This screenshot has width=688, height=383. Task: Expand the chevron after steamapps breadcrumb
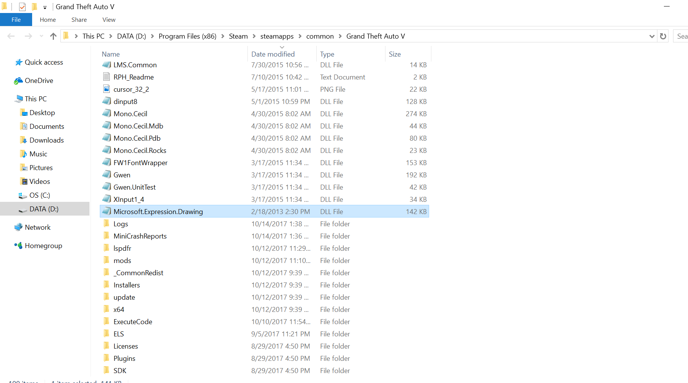pyautogui.click(x=300, y=36)
